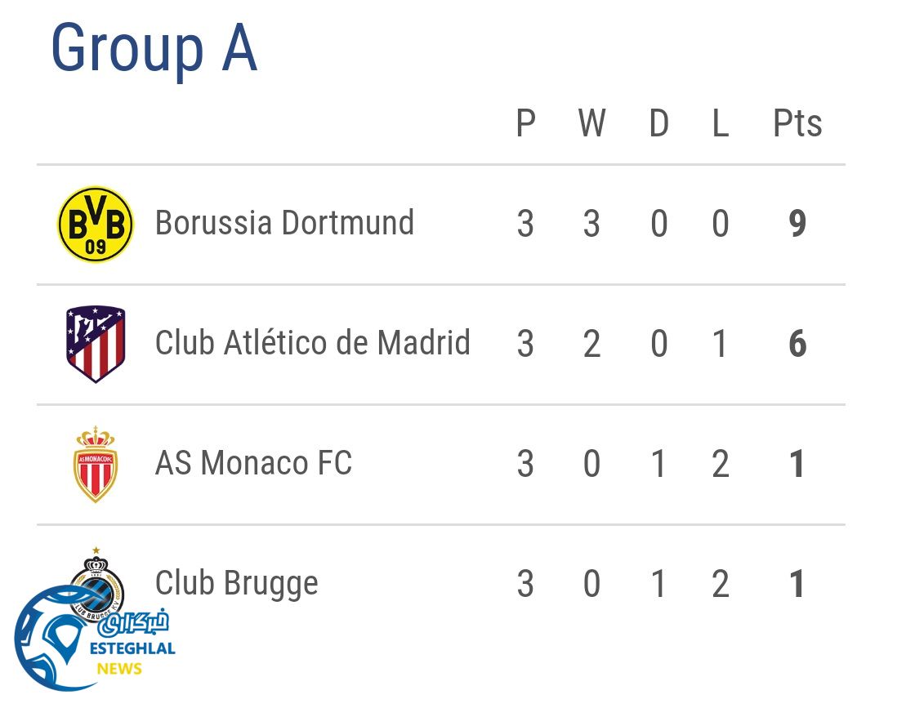Click the P column header
The height and width of the screenshot is (717, 915).
click(525, 124)
